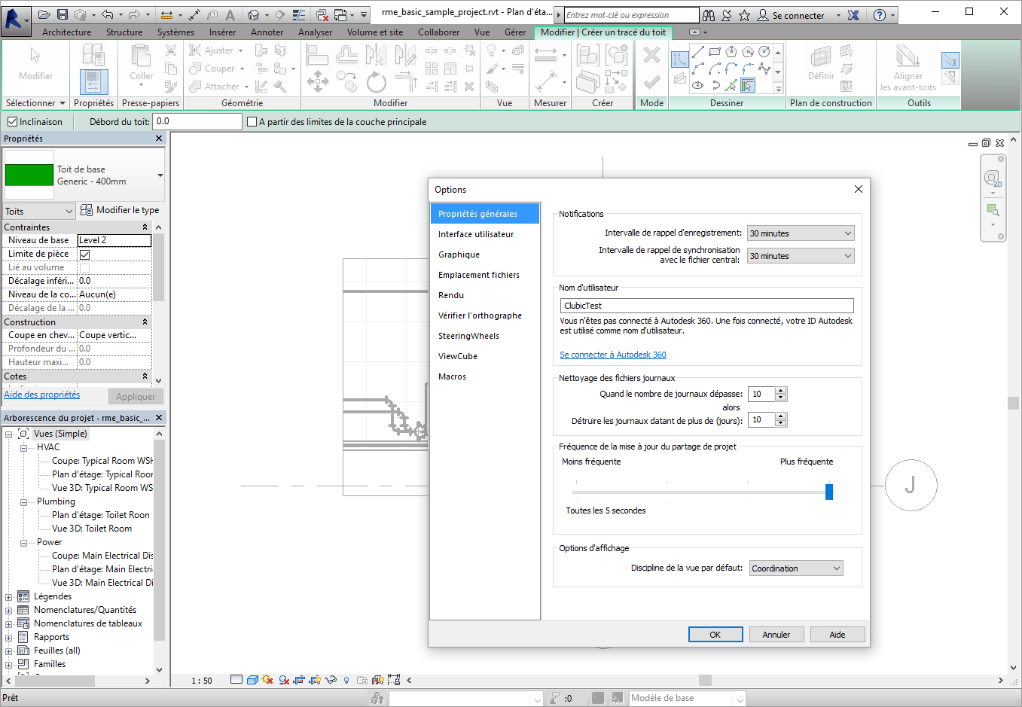Screen dimensions: 1022x707
Task: Collapse the Contraintes property group
Action: click(145, 227)
